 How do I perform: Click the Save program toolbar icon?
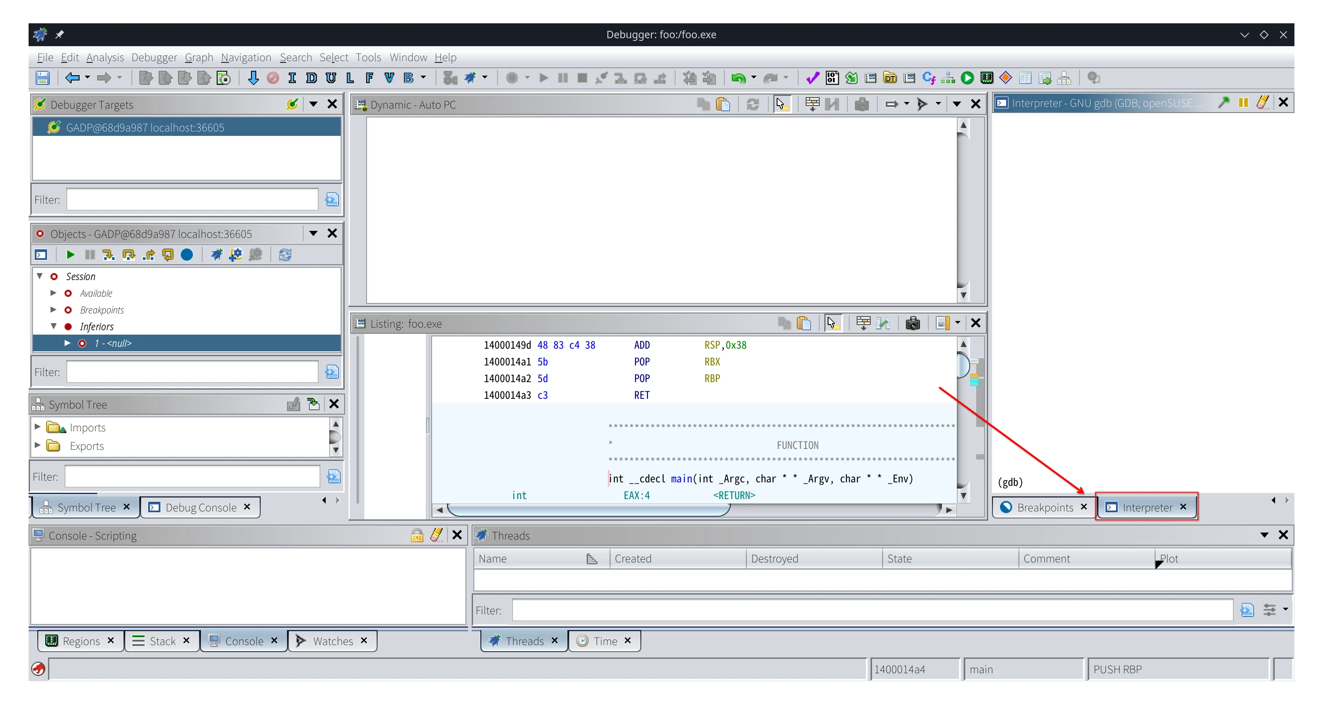click(x=42, y=78)
